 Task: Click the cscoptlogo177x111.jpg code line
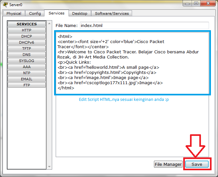(x=110, y=83)
